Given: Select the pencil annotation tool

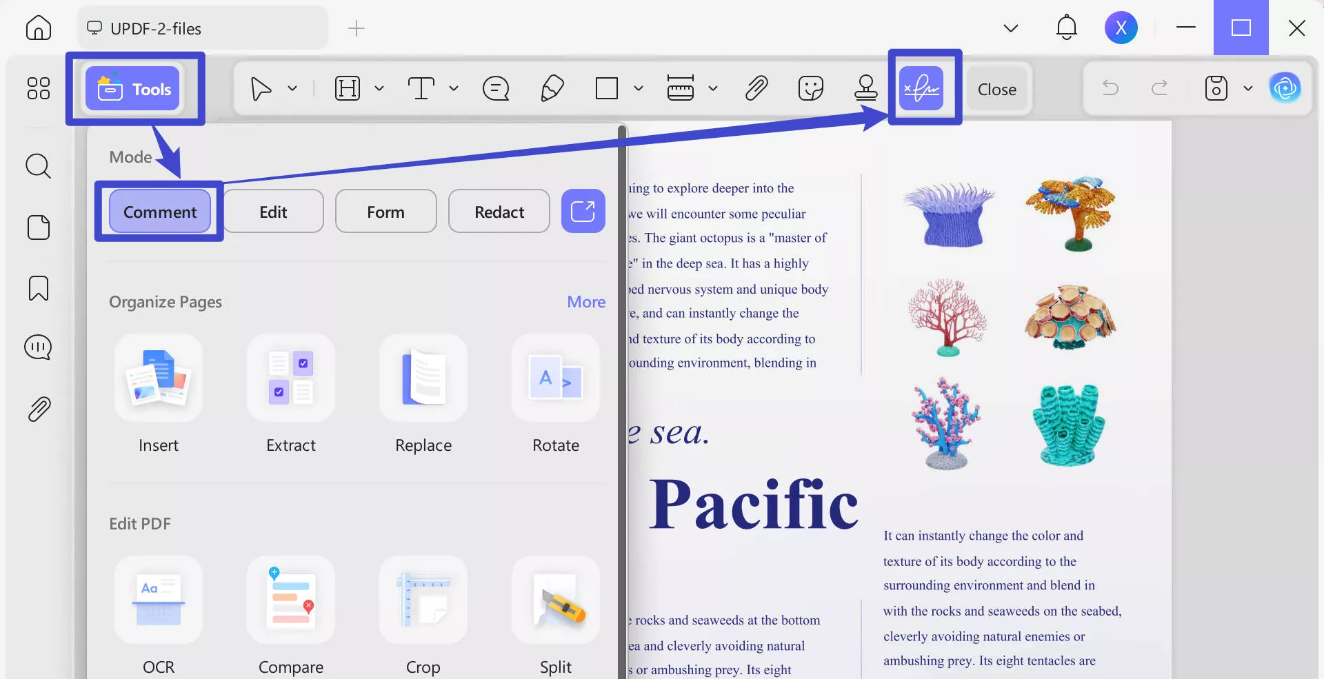Looking at the screenshot, I should (552, 88).
